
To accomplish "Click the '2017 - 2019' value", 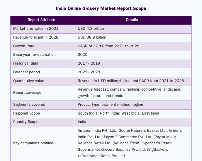I will point(89,63).
